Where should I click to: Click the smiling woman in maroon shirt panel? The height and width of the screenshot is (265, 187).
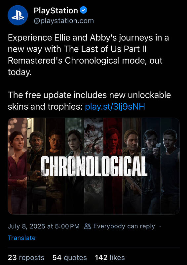pos(18,166)
